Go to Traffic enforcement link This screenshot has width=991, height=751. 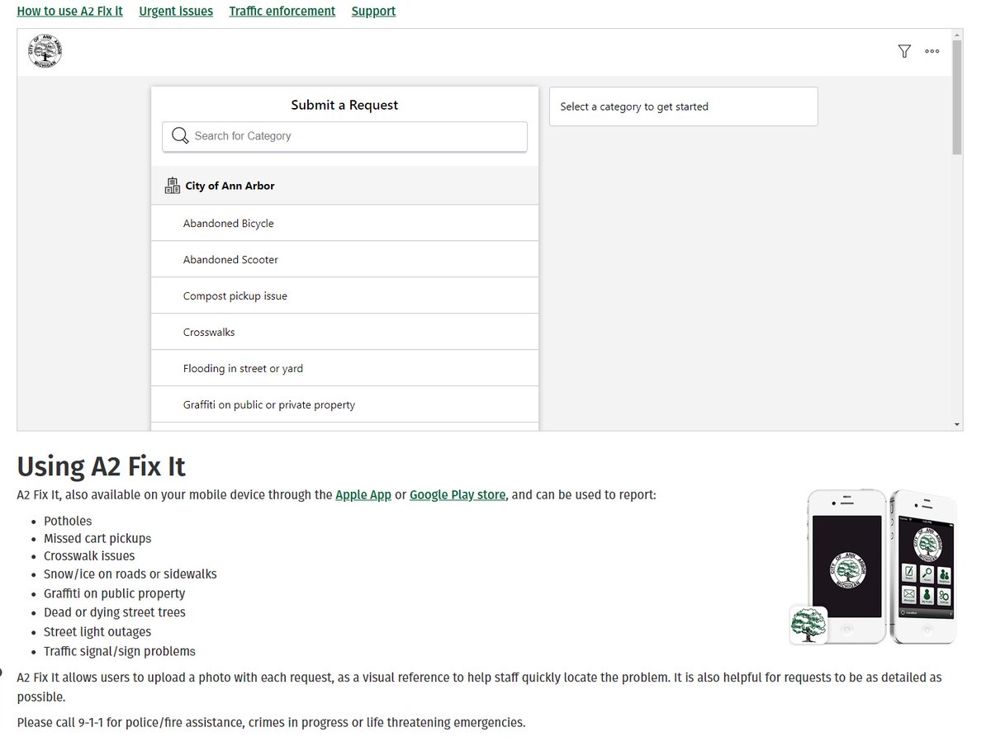click(282, 12)
